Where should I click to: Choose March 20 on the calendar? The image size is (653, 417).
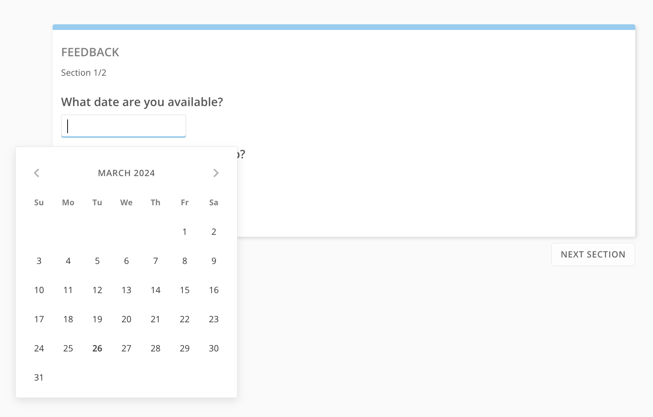click(126, 319)
